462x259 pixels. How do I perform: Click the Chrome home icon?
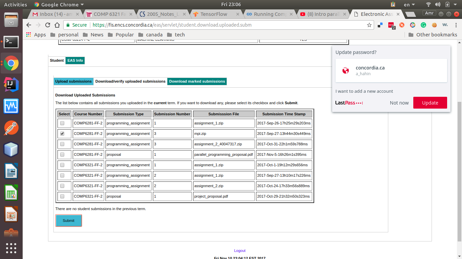[57, 25]
